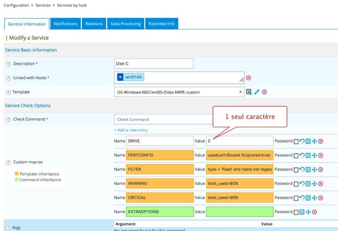Click the edit pencil icon beside Template

[x=257, y=92]
